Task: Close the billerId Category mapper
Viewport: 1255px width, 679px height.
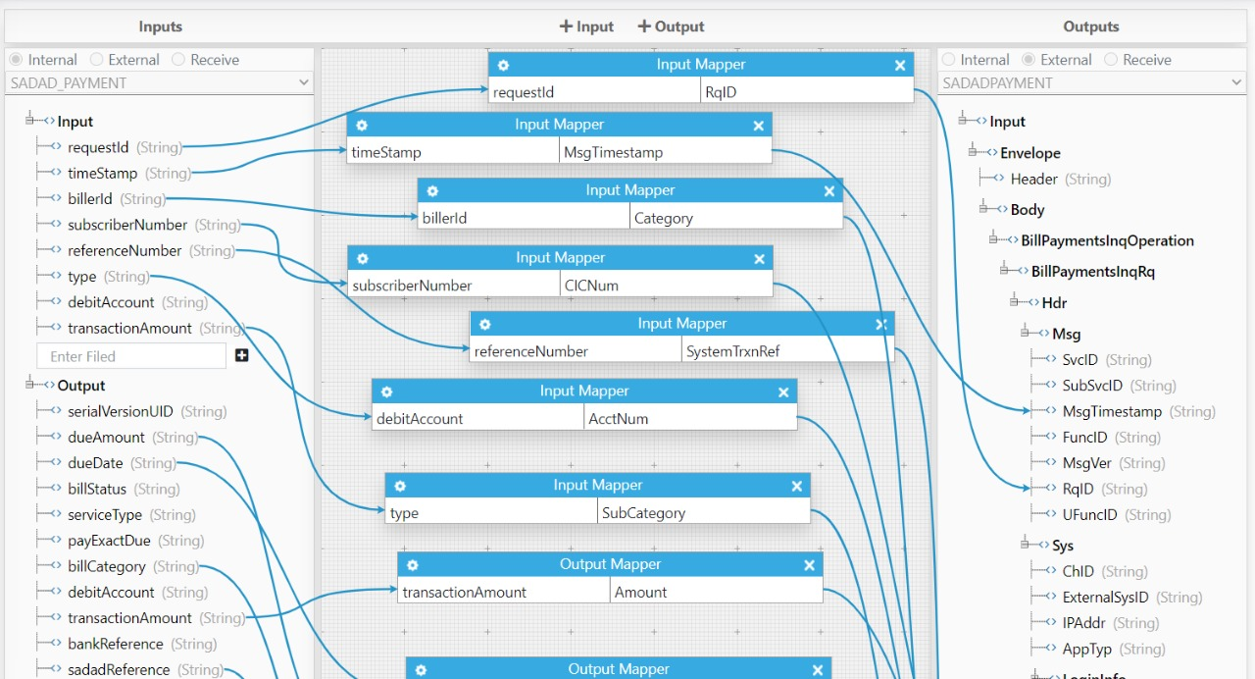Action: [829, 191]
